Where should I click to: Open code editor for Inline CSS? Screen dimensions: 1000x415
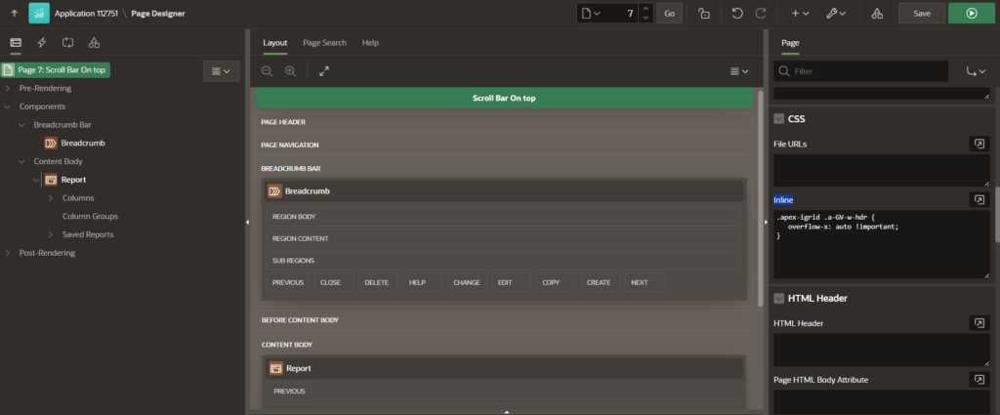click(x=978, y=199)
